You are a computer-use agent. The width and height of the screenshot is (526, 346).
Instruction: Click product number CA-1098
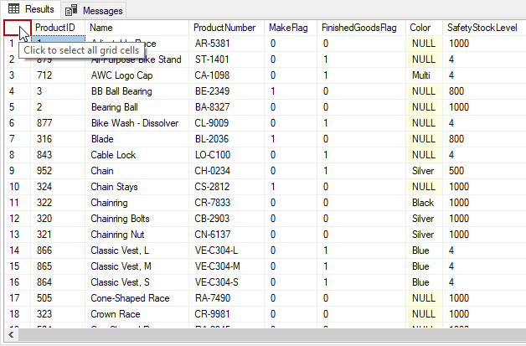[x=227, y=75]
